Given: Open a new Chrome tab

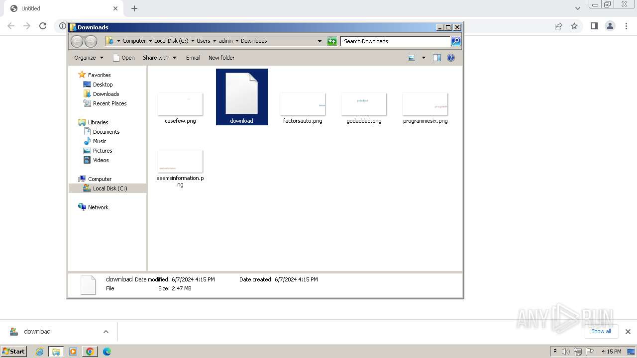Looking at the screenshot, I should (134, 8).
